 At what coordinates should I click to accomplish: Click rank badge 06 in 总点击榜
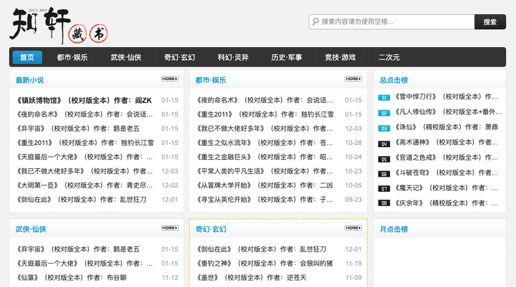click(384, 174)
